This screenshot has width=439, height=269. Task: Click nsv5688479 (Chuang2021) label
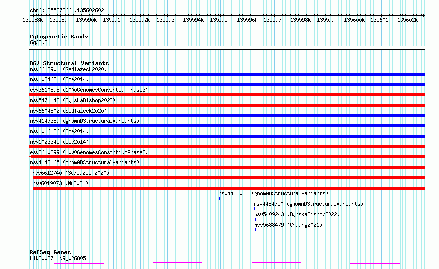[288, 225]
